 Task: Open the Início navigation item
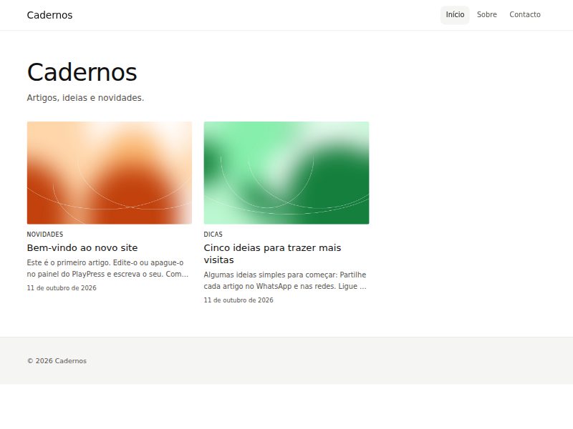[455, 15]
